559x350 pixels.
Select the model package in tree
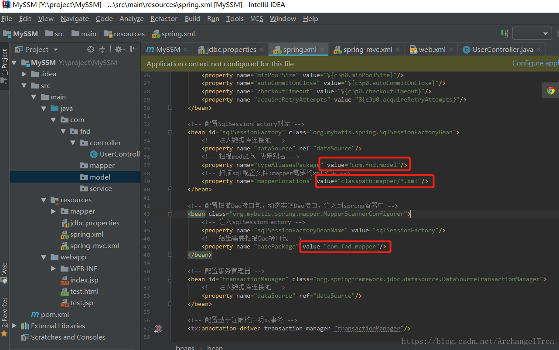[x=100, y=177]
